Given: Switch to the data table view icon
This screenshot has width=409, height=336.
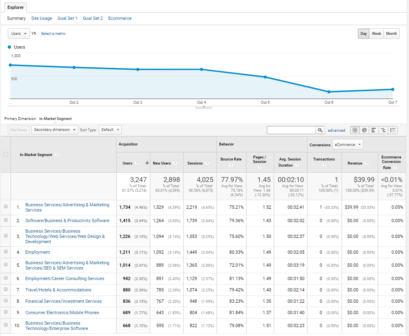Looking at the screenshot, I should coord(355,130).
